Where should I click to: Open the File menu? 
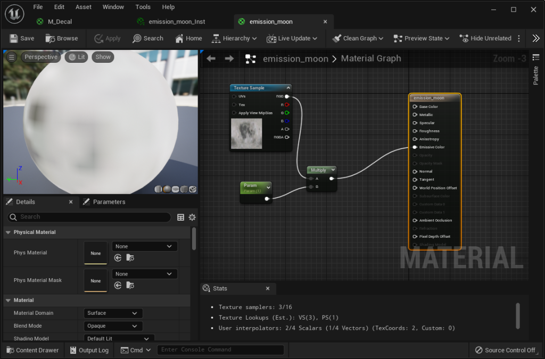[38, 7]
